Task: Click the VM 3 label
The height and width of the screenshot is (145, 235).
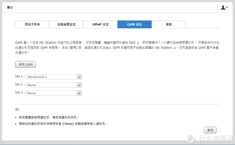Action: [20, 92]
